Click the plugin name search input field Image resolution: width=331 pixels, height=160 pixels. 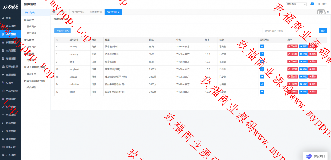[291, 31]
